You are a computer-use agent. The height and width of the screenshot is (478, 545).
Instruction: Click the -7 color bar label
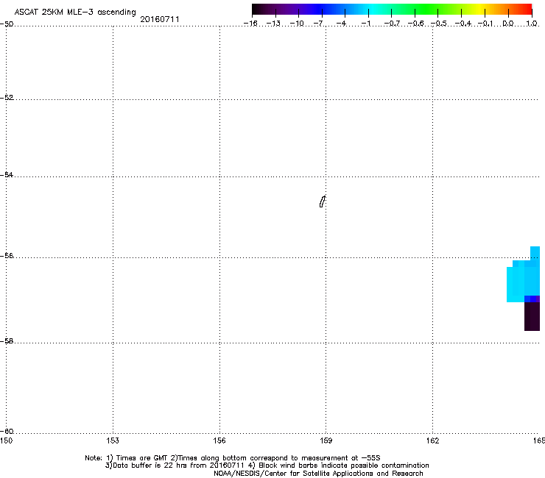click(319, 24)
